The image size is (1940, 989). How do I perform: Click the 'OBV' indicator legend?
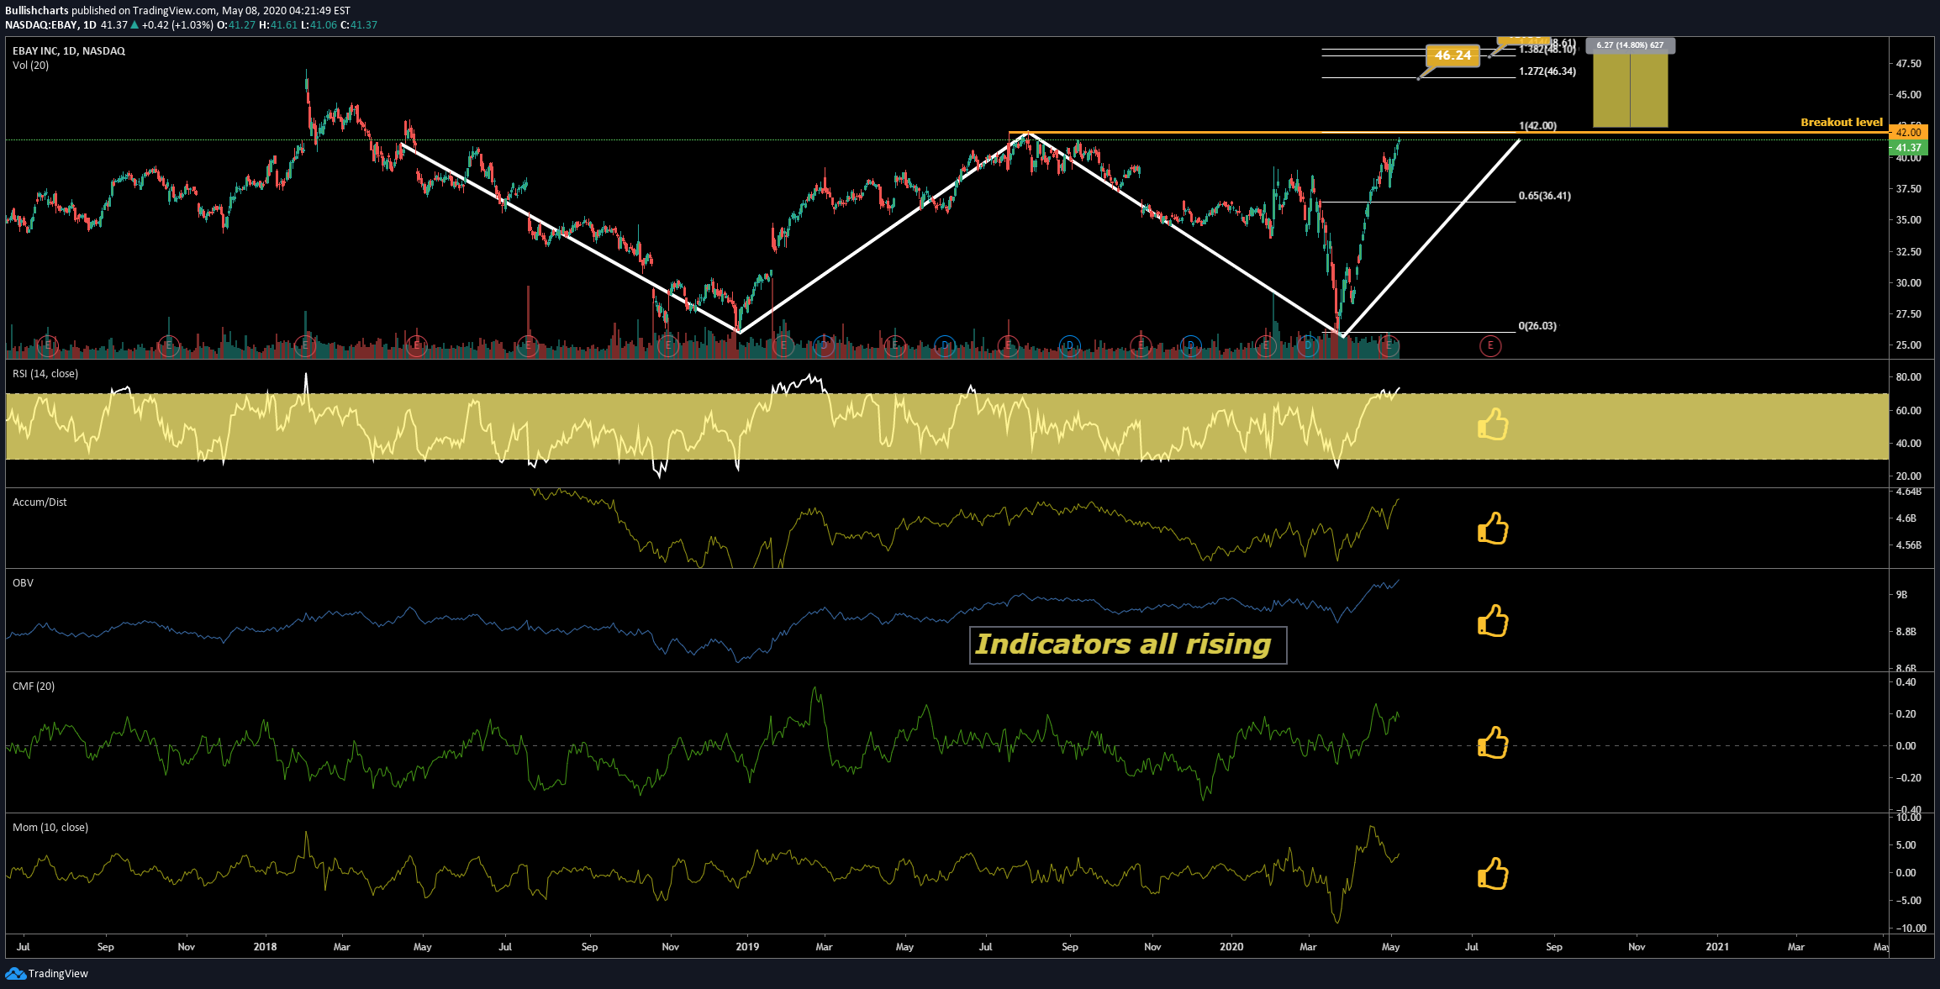pyautogui.click(x=23, y=583)
